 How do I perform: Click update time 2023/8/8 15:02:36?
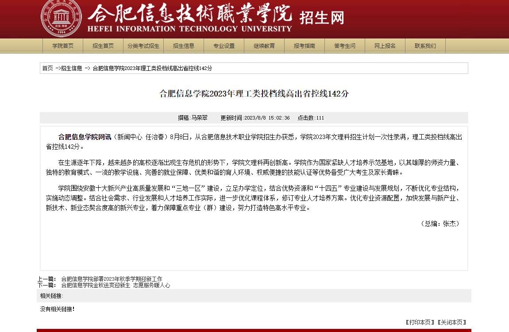coord(255,118)
